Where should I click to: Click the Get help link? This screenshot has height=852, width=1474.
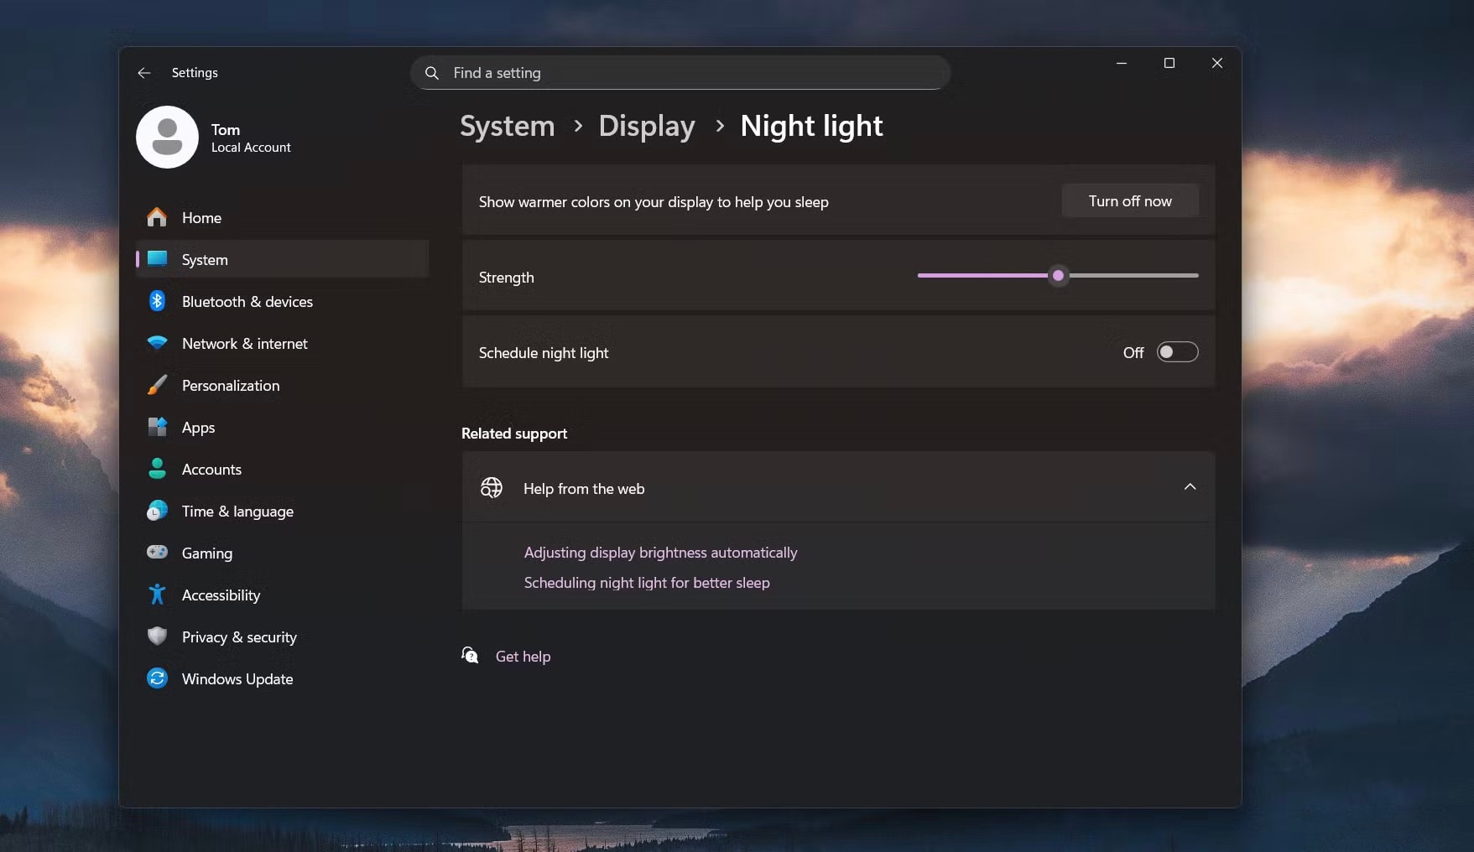(x=523, y=657)
